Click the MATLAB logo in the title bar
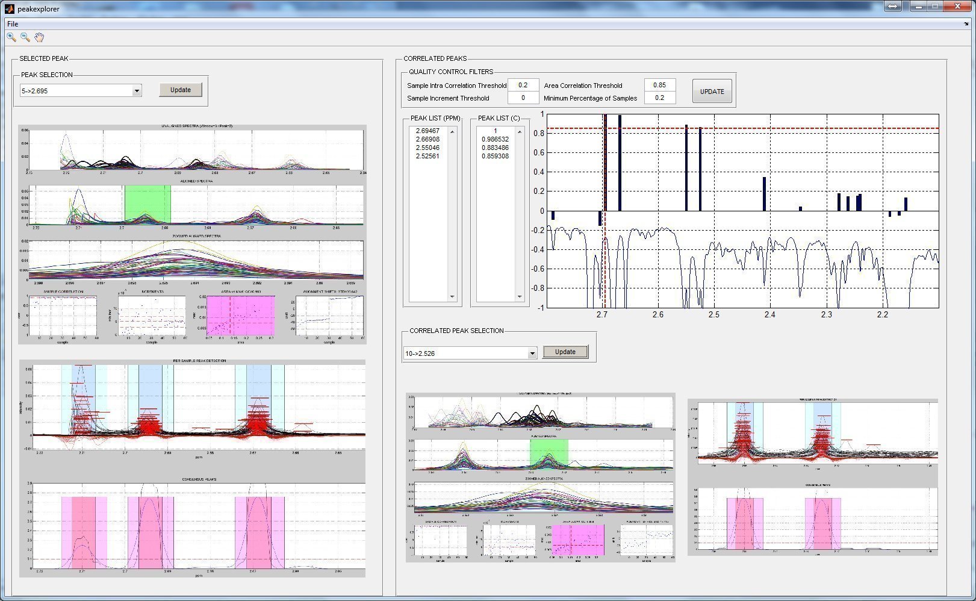976x601 pixels. pos(9,8)
